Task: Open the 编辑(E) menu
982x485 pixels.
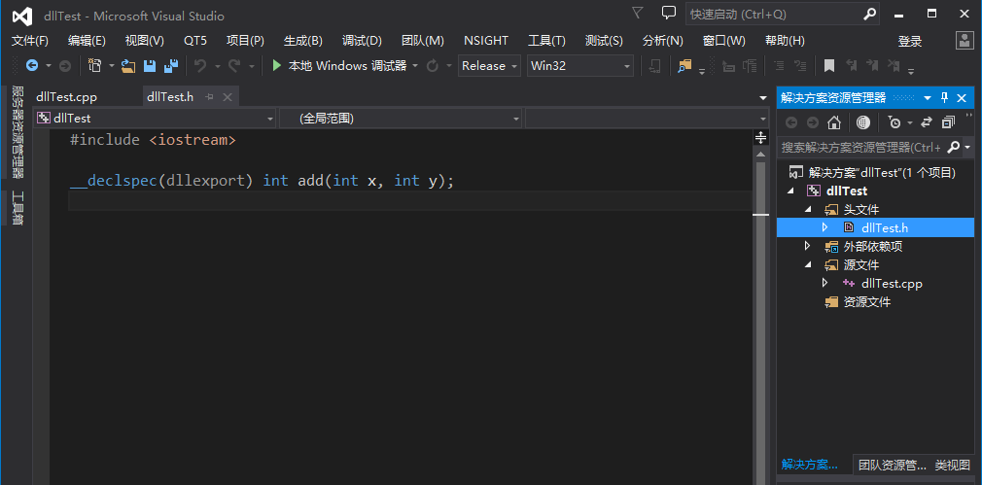Action: coord(88,41)
